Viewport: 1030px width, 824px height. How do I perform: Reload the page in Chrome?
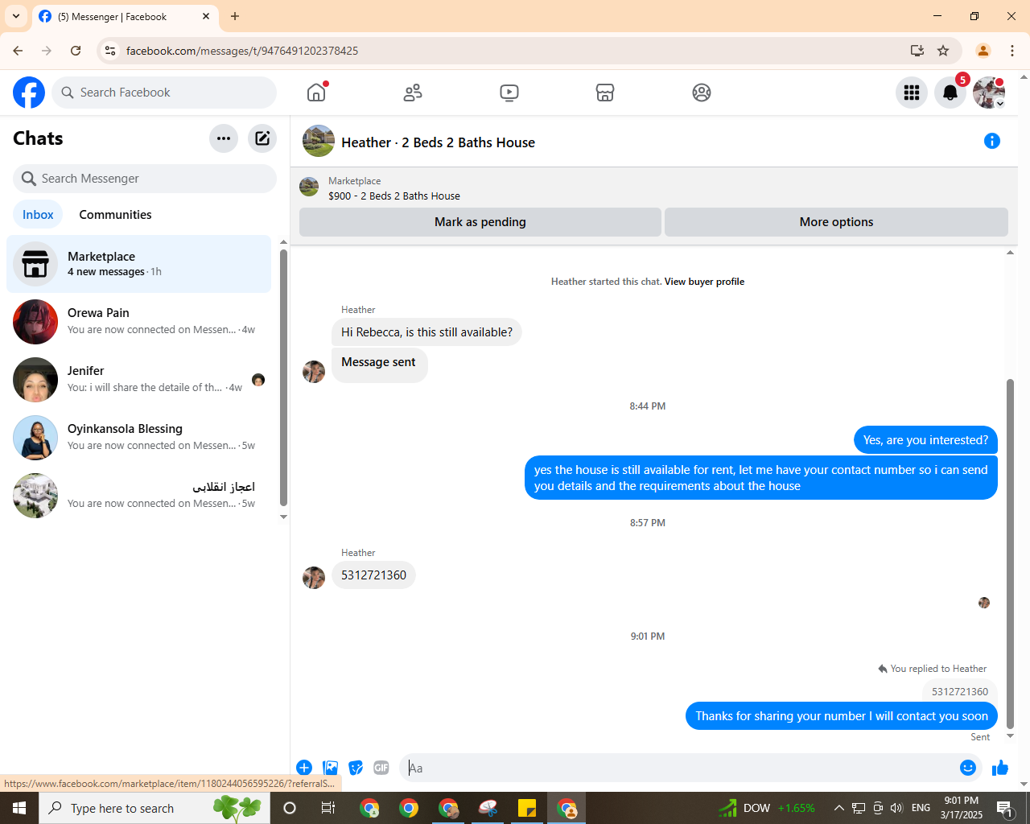(x=76, y=51)
